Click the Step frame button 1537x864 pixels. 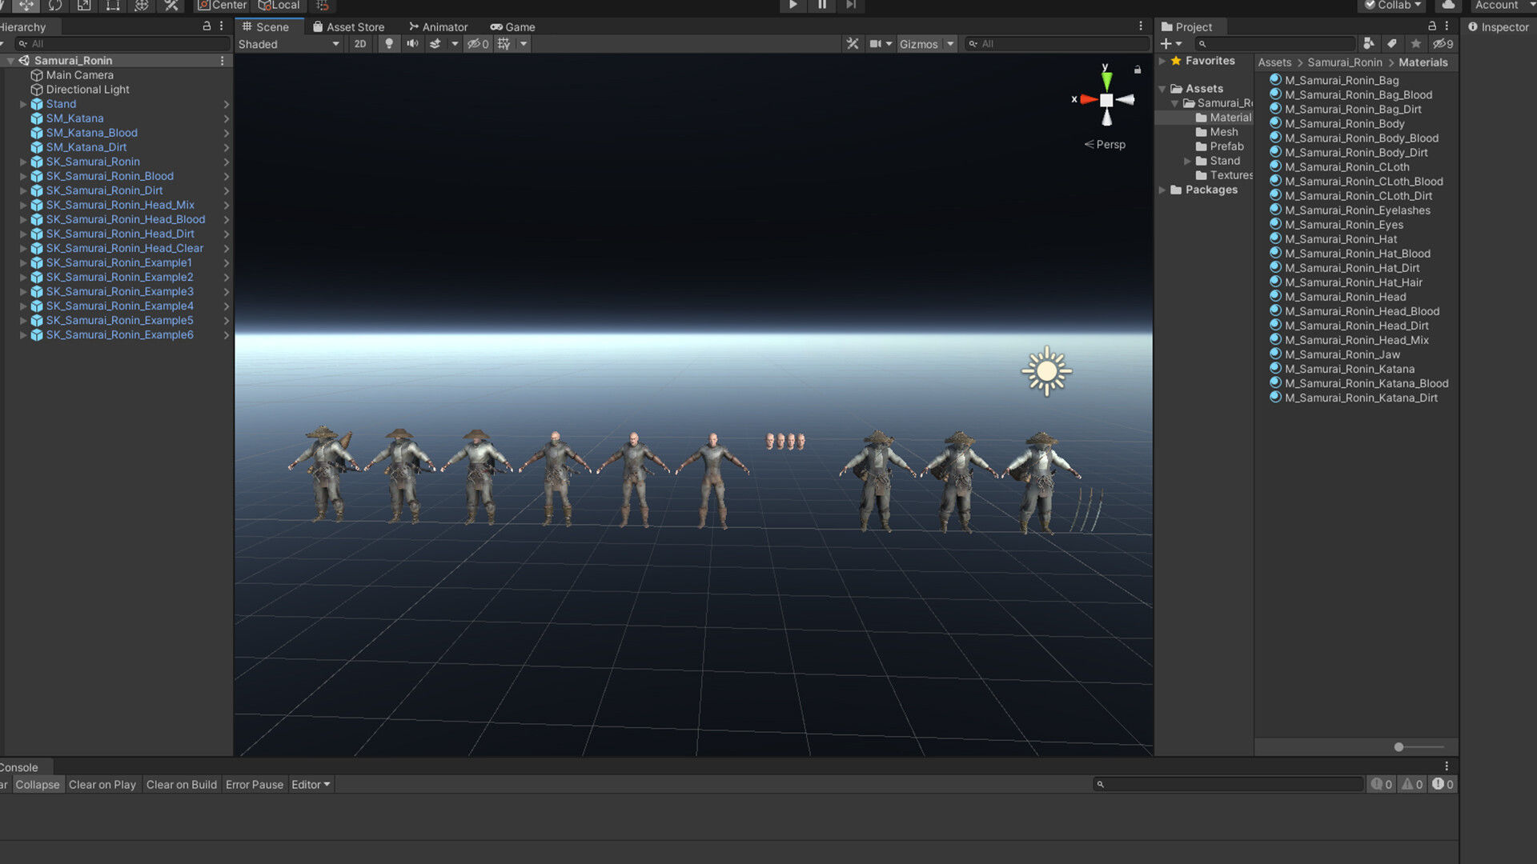pyautogui.click(x=851, y=6)
